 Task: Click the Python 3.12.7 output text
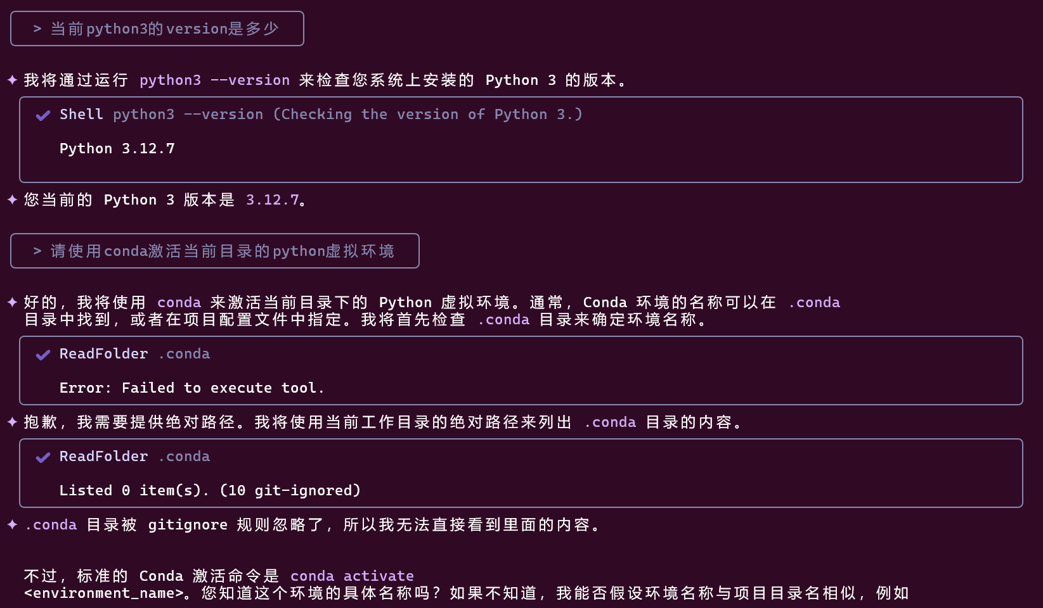[117, 149]
